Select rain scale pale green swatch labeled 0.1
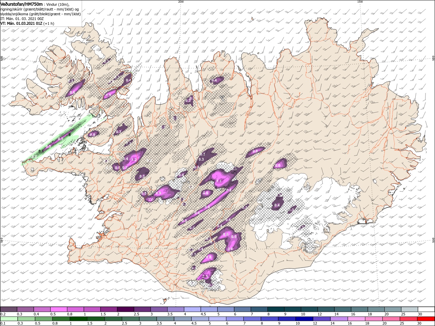 pos(9,319)
